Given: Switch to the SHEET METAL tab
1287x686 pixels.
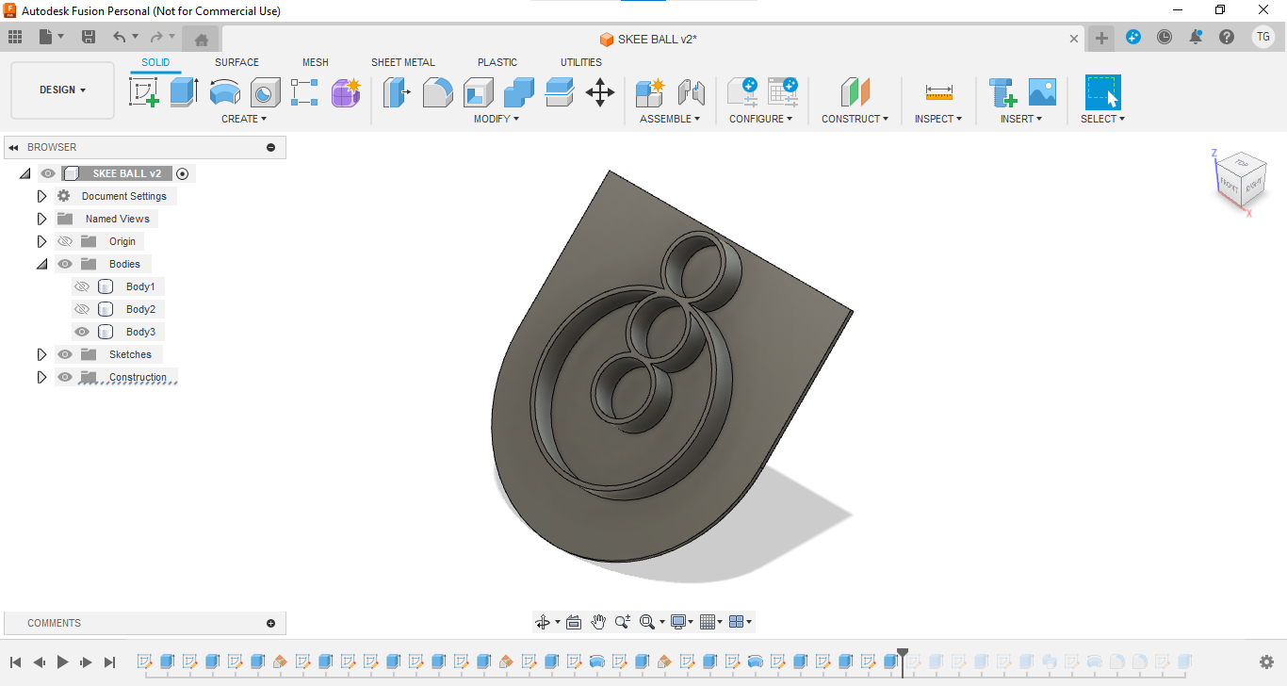Looking at the screenshot, I should pos(403,62).
